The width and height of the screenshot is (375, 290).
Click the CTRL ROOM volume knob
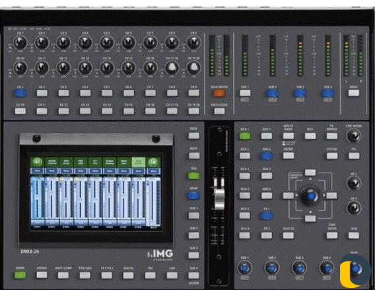353,136
